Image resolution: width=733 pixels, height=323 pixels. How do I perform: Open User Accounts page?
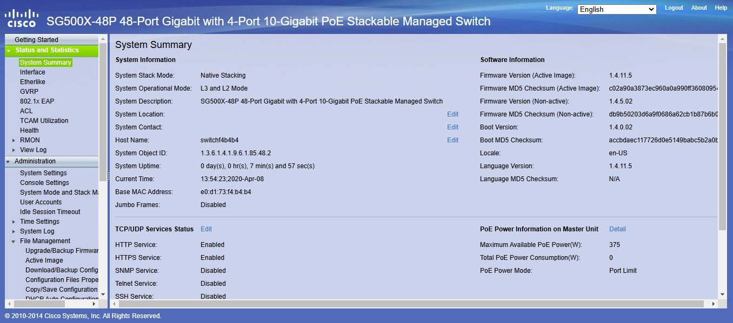(x=41, y=202)
